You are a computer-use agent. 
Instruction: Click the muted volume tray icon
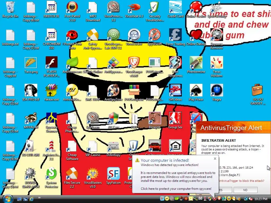250,199
